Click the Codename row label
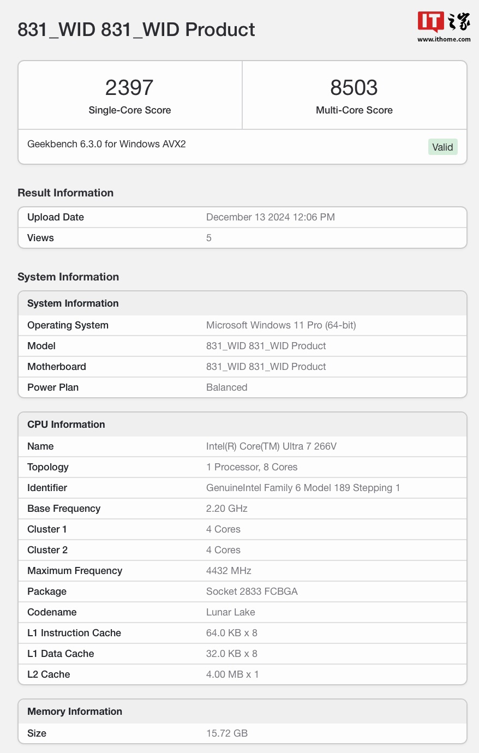 [x=52, y=612]
